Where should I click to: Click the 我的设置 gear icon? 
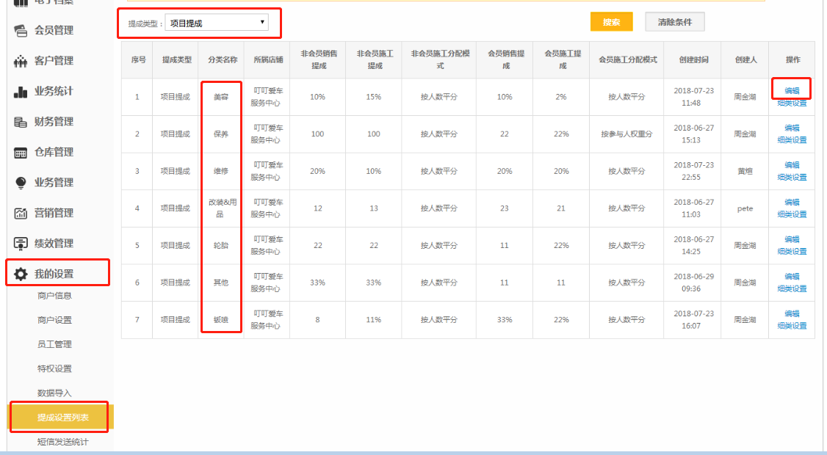coord(21,274)
